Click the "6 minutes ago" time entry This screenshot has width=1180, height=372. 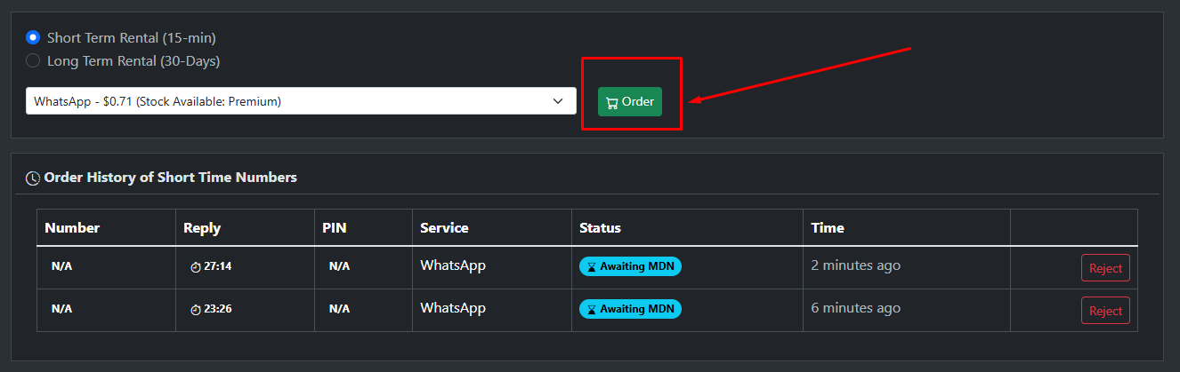tap(855, 308)
